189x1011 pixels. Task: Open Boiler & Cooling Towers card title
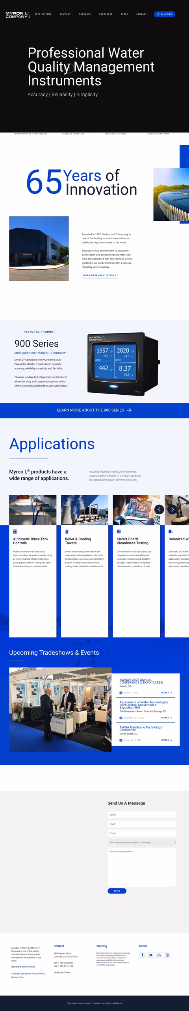point(78,541)
